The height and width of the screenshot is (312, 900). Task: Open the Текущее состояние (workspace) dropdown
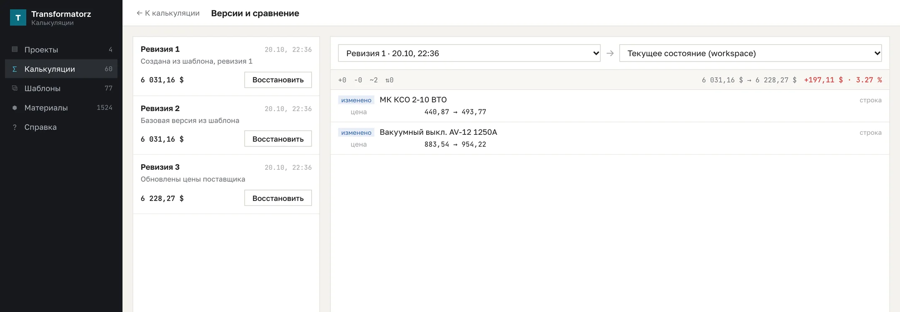(750, 53)
